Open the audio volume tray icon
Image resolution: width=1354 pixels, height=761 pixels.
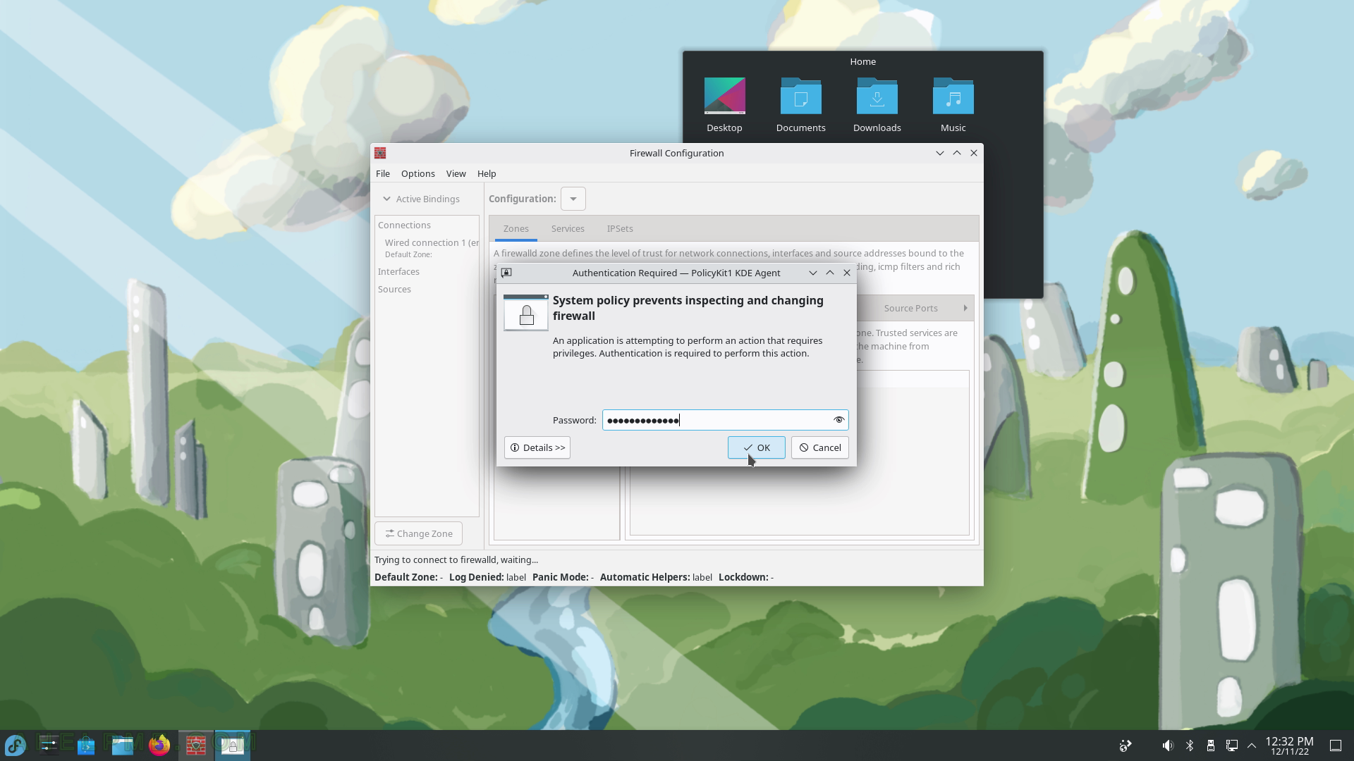click(x=1168, y=745)
